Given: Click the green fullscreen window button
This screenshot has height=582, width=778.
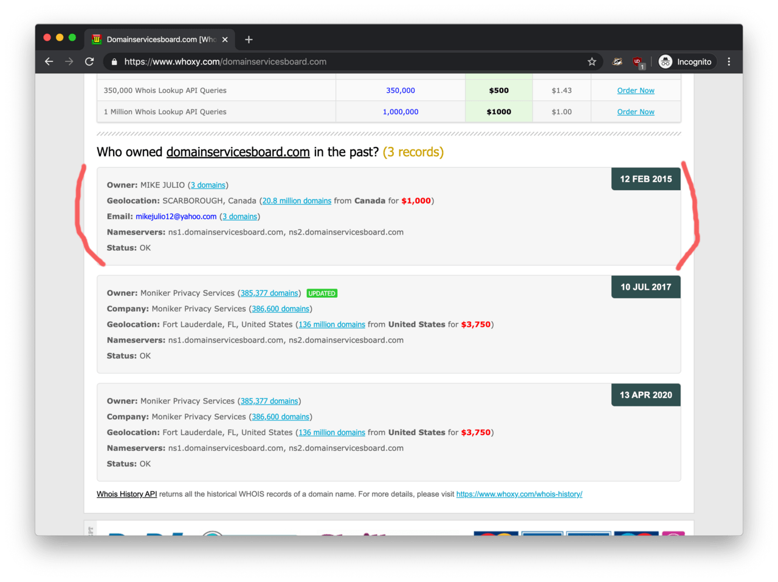Looking at the screenshot, I should pos(72,38).
